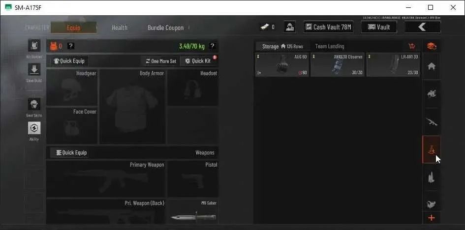Open the Kit Stacker icon in left sidebar
The width and height of the screenshot is (465, 230).
[x=34, y=45]
